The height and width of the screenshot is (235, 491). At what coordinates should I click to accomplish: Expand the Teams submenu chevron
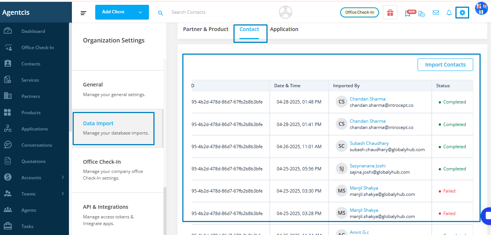63,194
